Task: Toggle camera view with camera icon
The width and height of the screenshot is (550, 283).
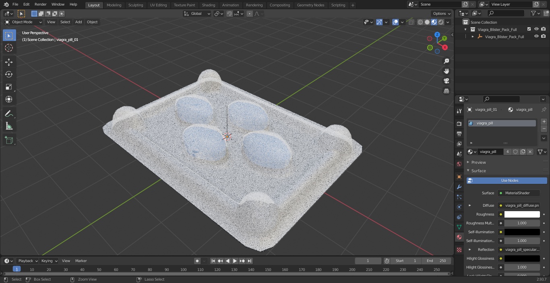Action: (446, 81)
